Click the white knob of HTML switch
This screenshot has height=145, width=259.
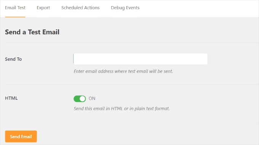click(x=82, y=99)
